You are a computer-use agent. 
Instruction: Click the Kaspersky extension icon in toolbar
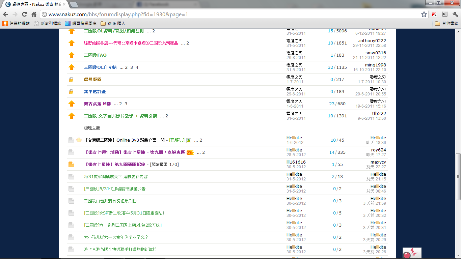[x=435, y=15]
